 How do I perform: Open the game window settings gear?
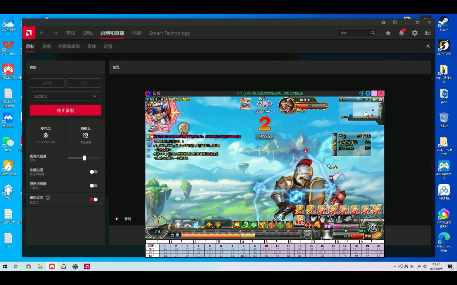click(368, 93)
